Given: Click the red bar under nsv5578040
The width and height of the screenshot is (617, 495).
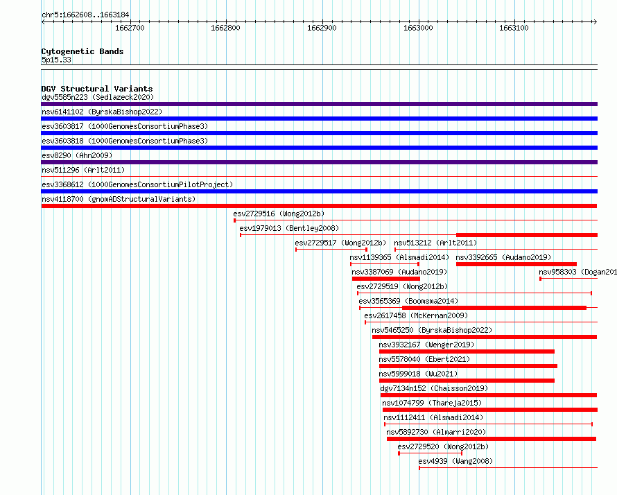Looking at the screenshot, I should [x=468, y=366].
